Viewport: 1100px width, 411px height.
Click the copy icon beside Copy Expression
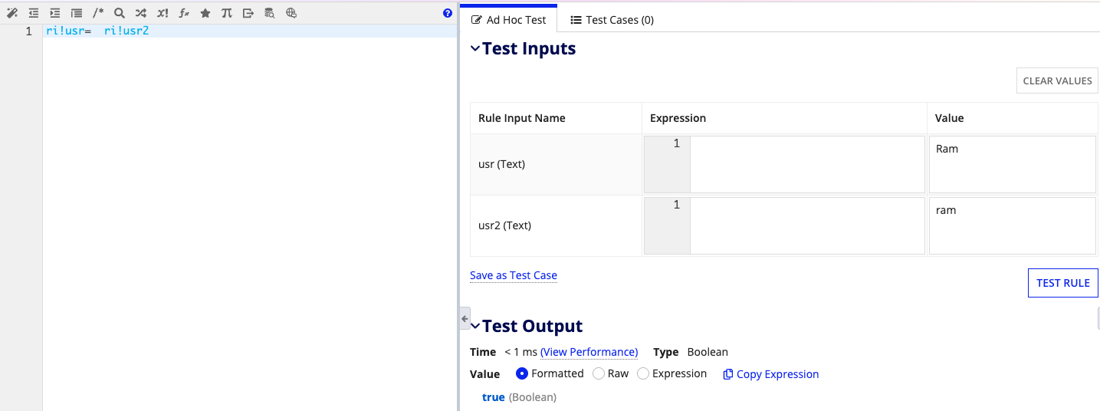tap(728, 374)
